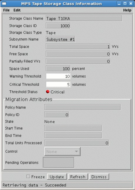Expand the Control dropdown
This screenshot has height=190, width=135.
(62, 151)
